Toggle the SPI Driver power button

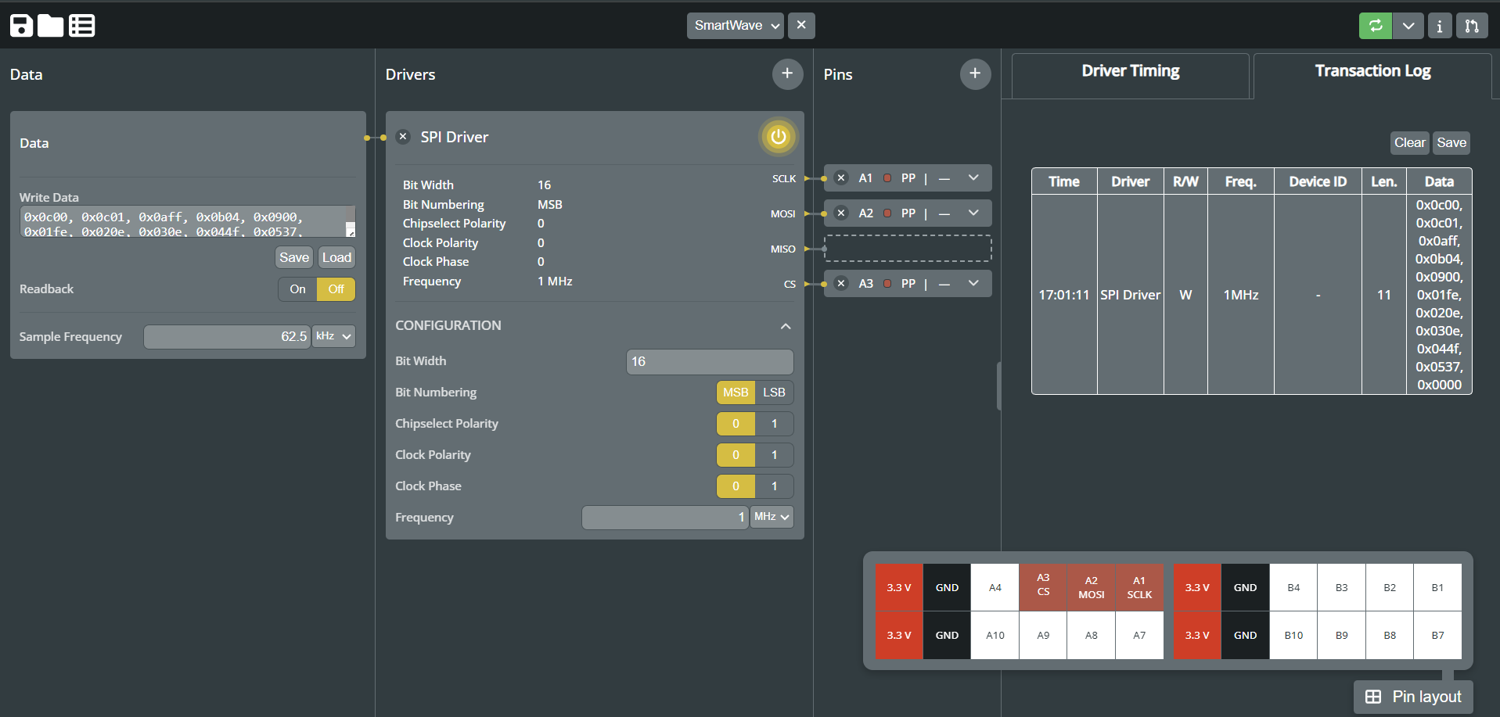tap(777, 137)
